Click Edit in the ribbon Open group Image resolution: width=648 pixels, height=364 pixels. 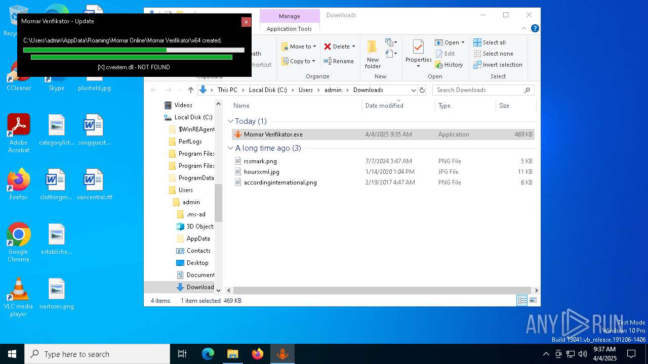[445, 54]
